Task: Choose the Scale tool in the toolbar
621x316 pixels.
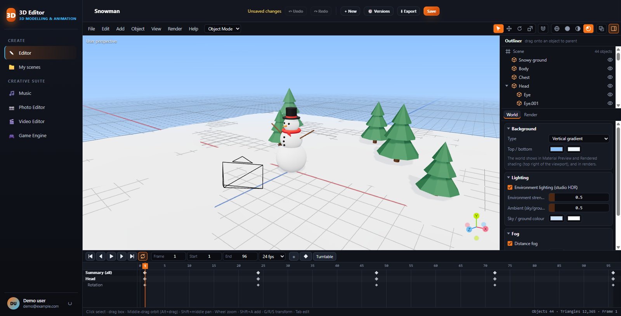Action: (x=530, y=29)
